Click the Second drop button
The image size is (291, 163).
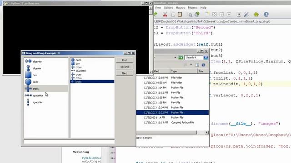pyautogui.click(x=125, y=67)
